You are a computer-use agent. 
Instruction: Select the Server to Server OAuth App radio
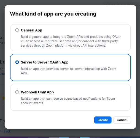17,62
